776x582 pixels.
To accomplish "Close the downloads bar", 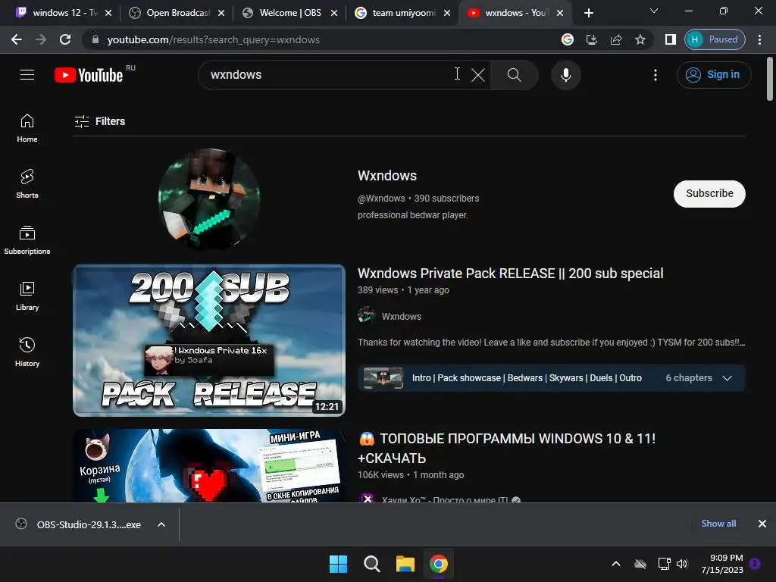I will (762, 524).
